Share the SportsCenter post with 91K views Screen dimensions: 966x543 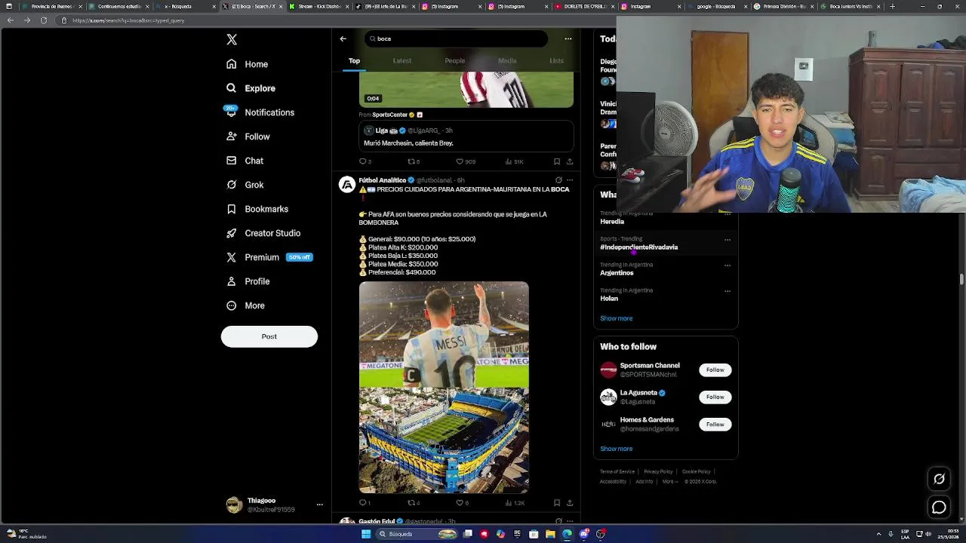[570, 161]
